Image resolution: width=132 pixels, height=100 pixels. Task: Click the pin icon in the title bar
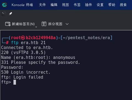point(10,14)
